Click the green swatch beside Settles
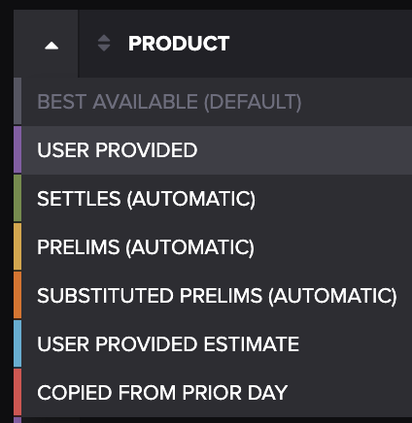 coord(17,198)
